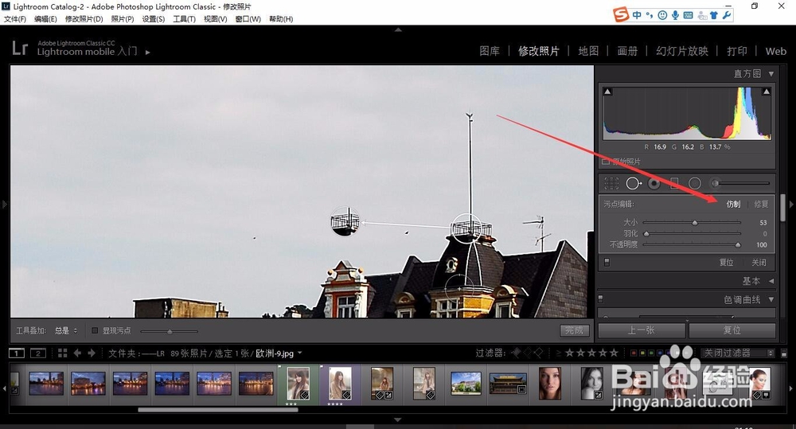Click Sogou microphone voice input icon

pos(675,15)
